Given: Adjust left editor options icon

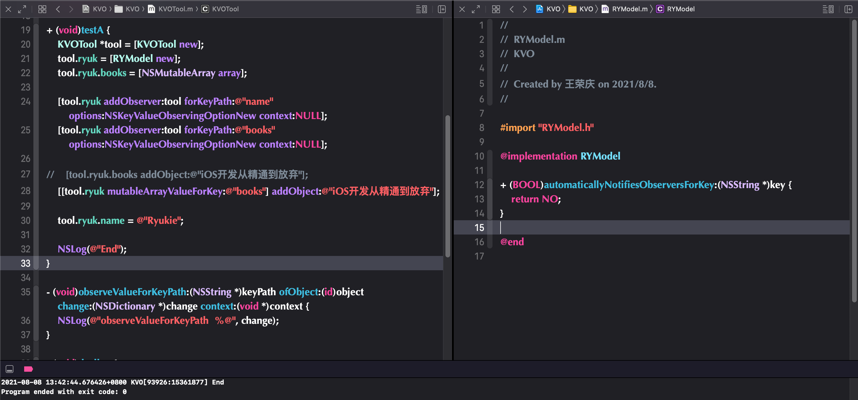Looking at the screenshot, I should 421,9.
